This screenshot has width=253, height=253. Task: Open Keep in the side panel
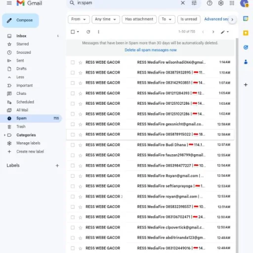[x=246, y=33]
